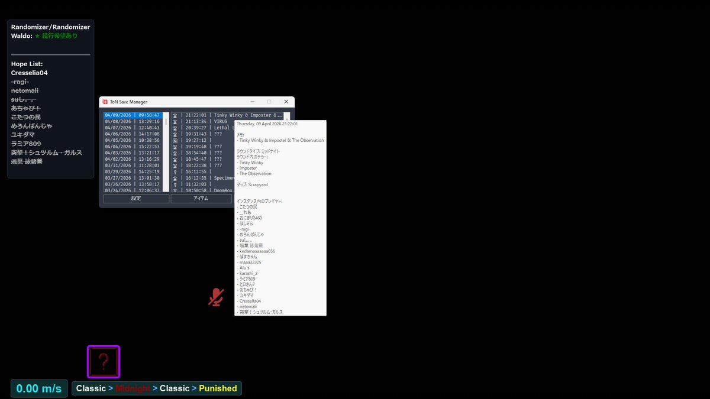Select the 03/26/2026 13:58:17 save date

click(x=133, y=184)
